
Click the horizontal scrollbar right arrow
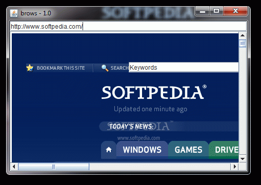(x=235, y=167)
